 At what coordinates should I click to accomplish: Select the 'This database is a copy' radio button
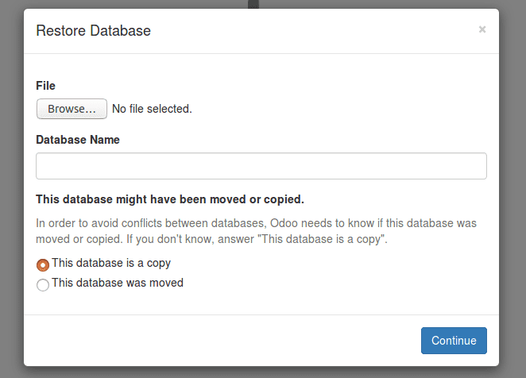point(43,264)
